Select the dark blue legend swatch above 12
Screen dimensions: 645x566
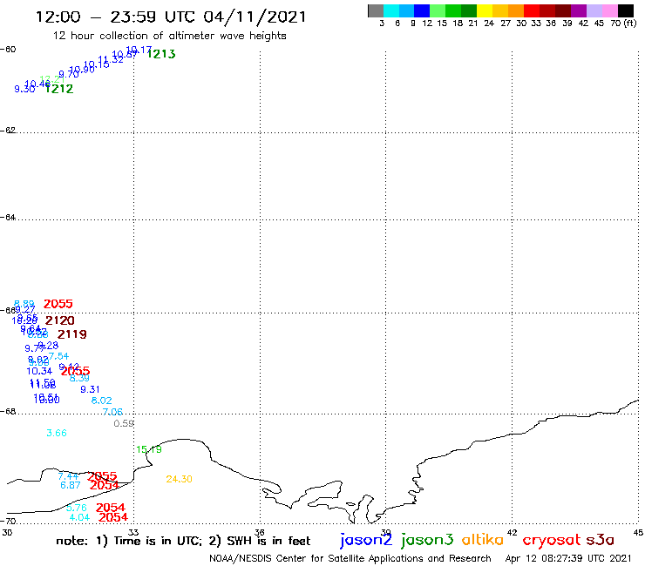(423, 11)
